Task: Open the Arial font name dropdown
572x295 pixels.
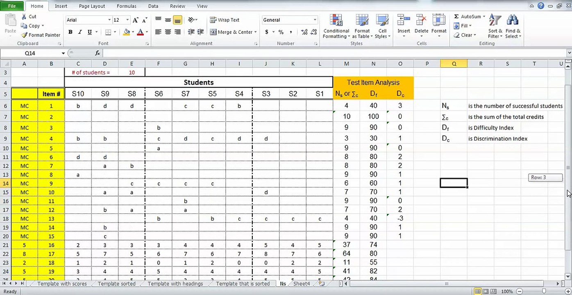Action: click(109, 20)
